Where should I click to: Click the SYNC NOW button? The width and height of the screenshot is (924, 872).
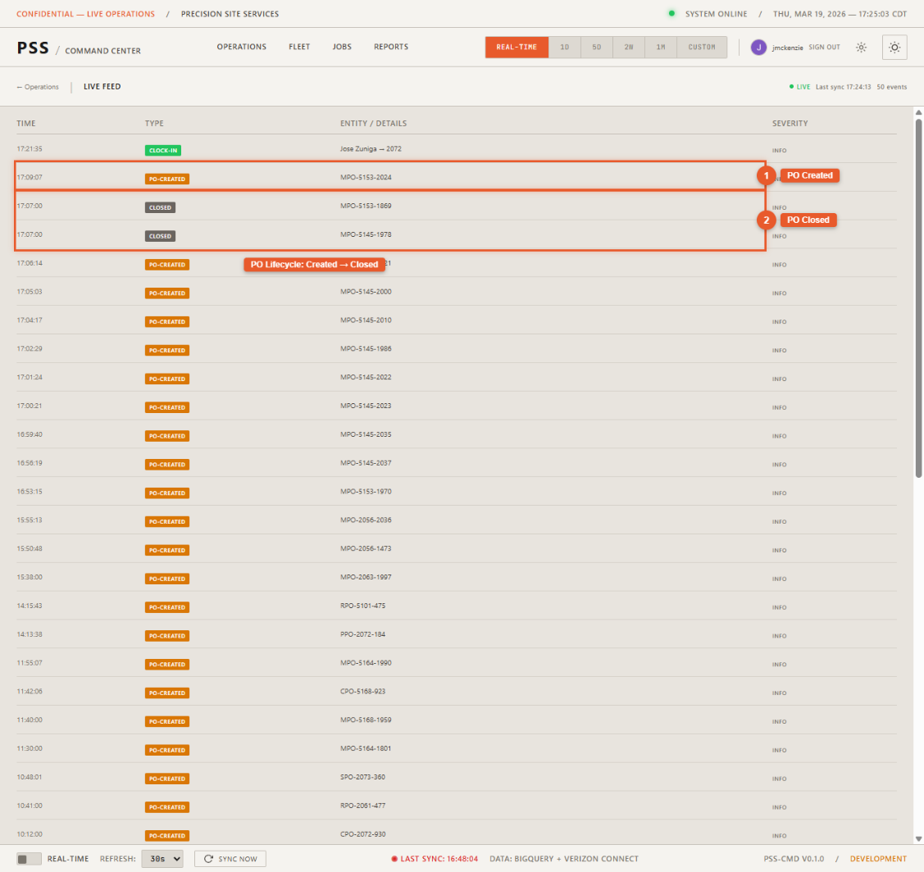(x=230, y=858)
